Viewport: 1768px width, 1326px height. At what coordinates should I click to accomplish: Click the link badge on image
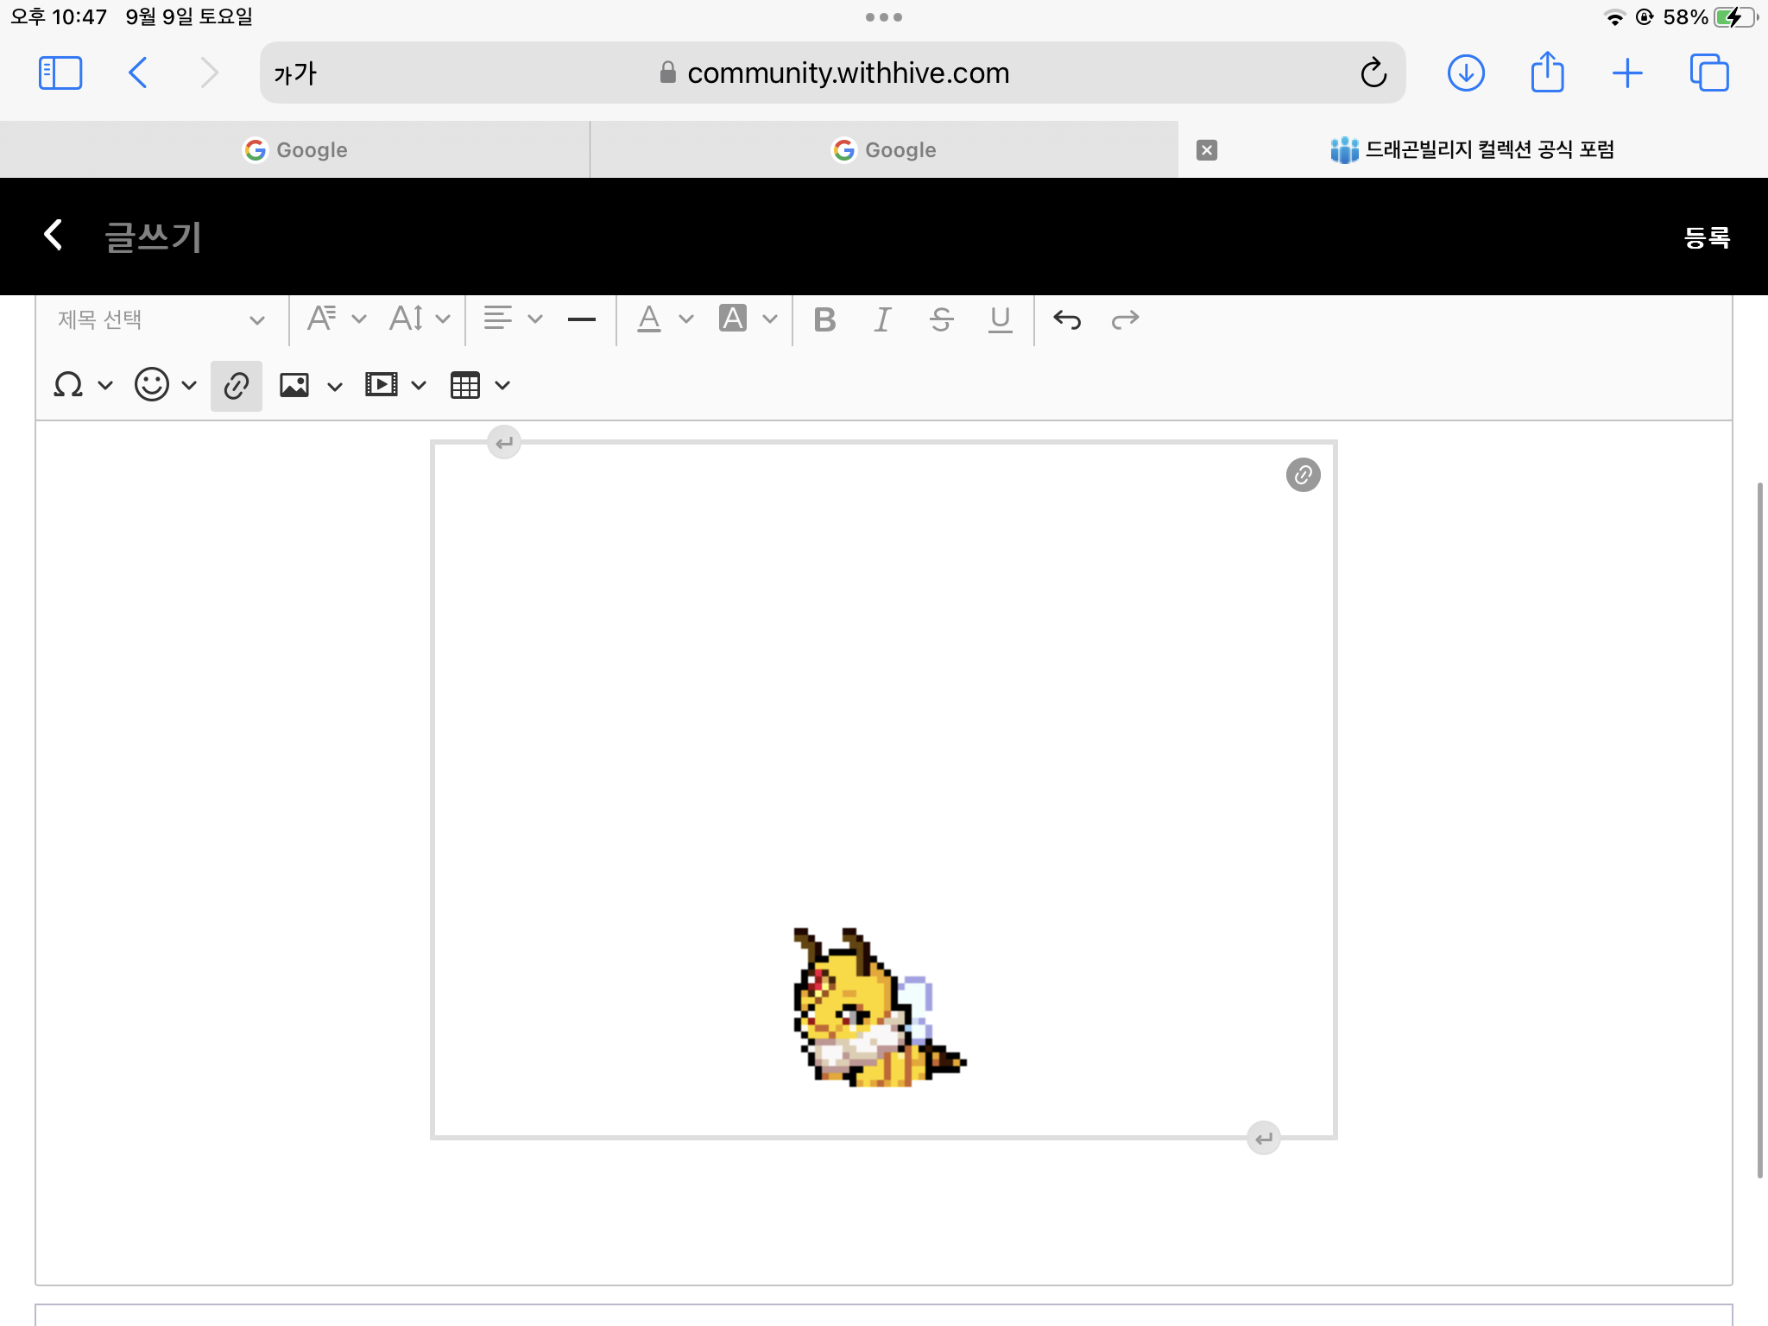(x=1303, y=475)
